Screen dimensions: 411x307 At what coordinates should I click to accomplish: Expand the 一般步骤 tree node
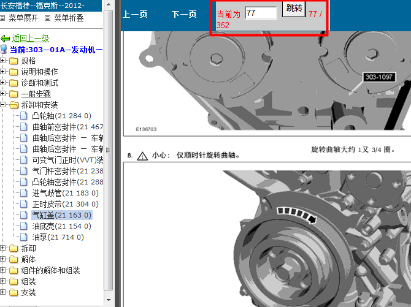tap(2, 94)
